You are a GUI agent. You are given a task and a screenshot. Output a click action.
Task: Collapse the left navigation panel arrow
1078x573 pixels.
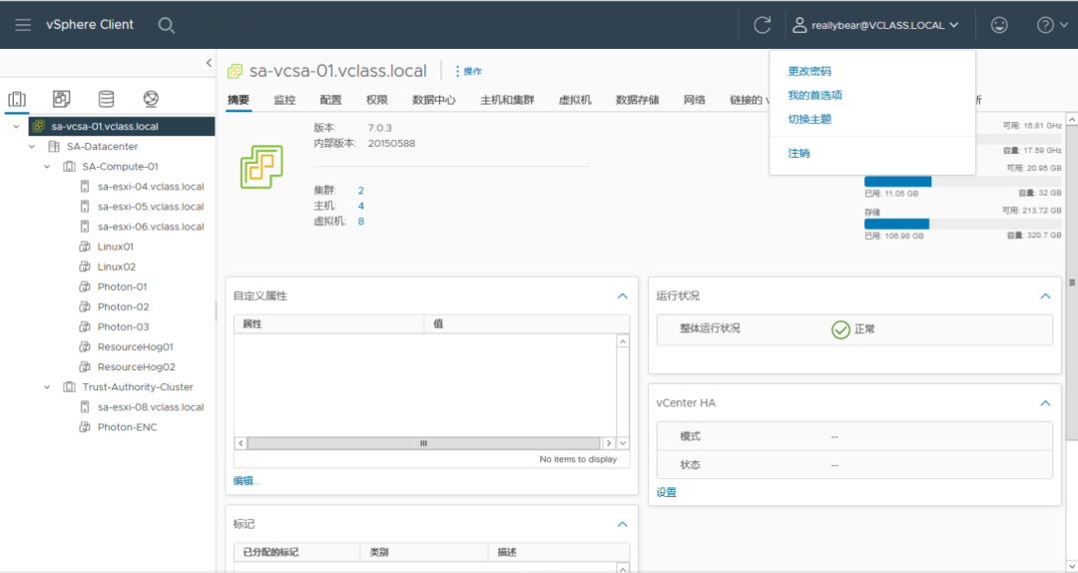[209, 63]
